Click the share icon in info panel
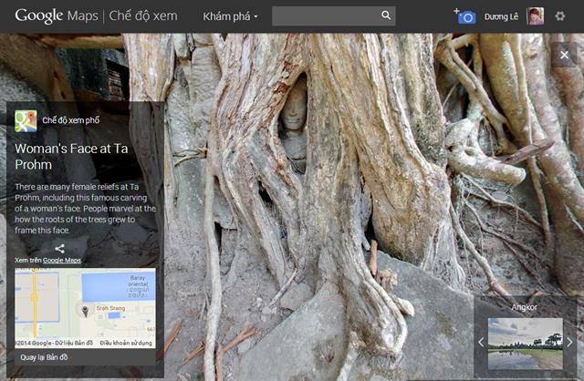The image size is (584, 381). coord(59,248)
